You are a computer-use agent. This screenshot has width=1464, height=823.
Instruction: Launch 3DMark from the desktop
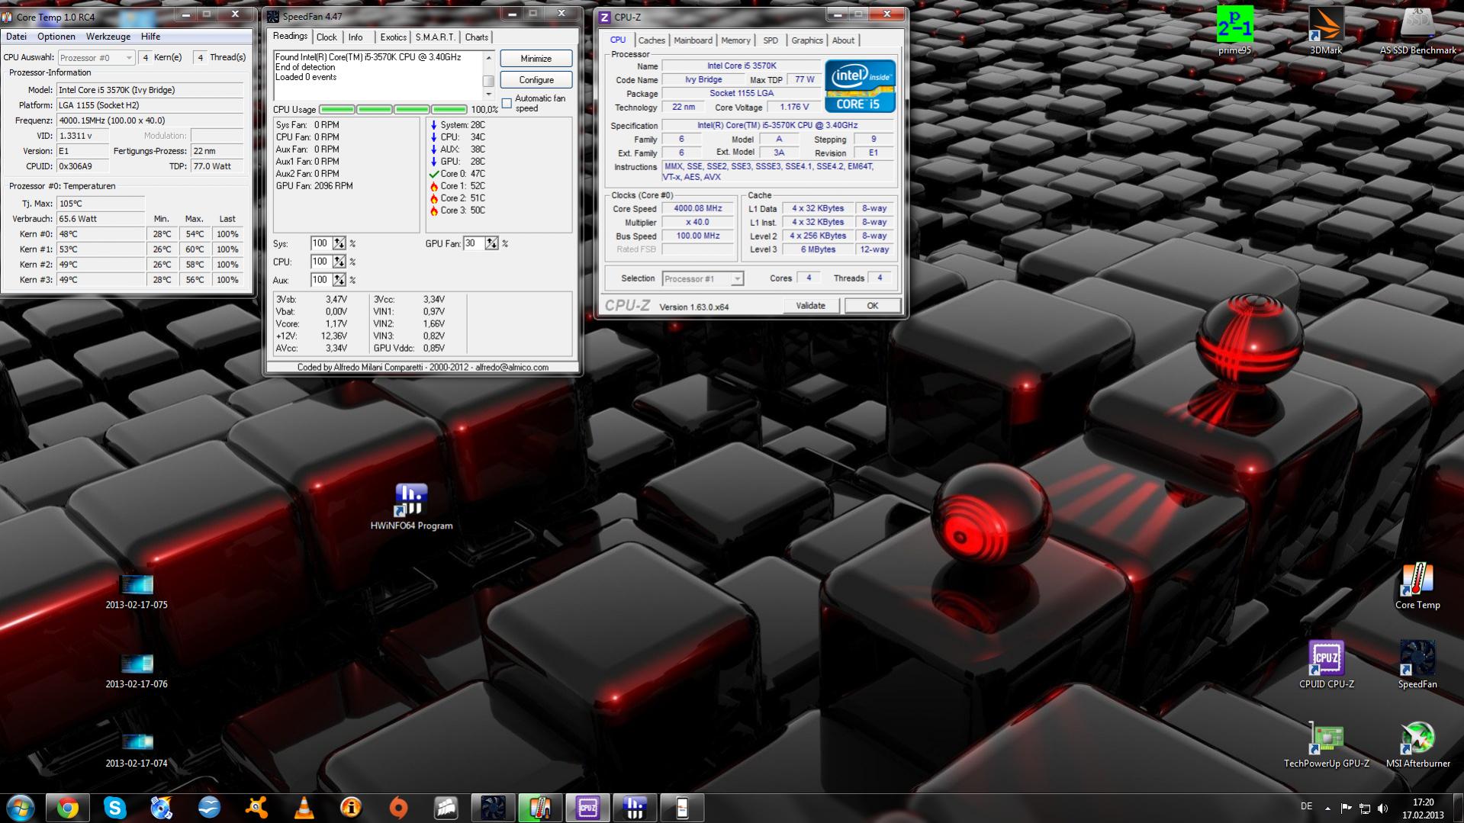click(1326, 31)
